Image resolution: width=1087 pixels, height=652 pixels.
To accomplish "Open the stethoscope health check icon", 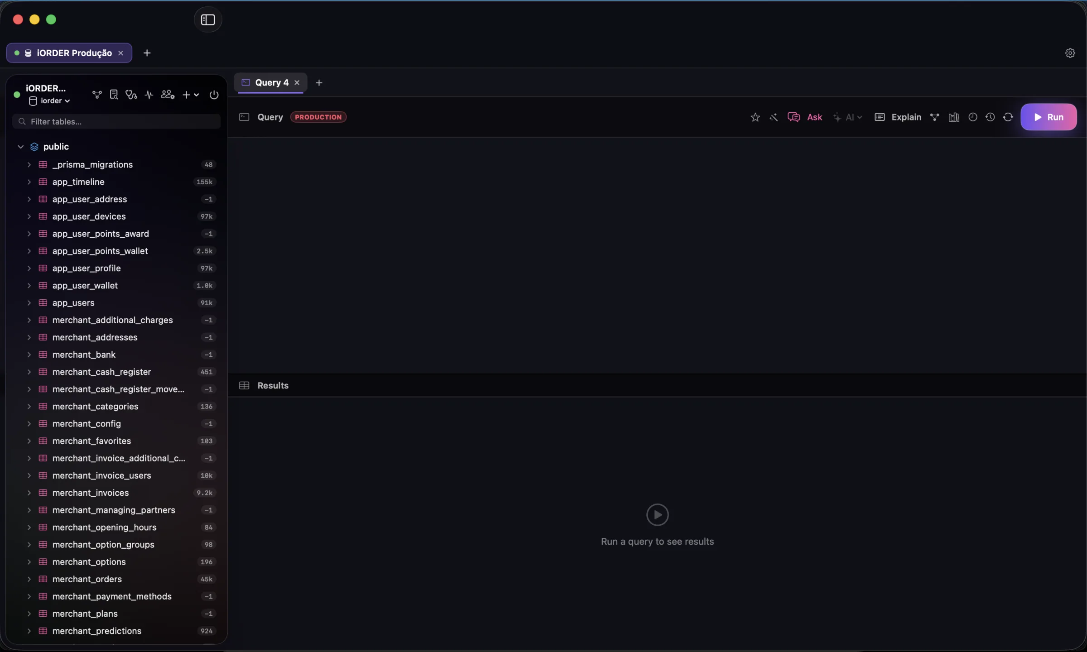I will pyautogui.click(x=131, y=95).
